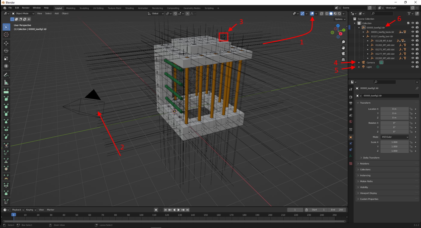
Task: Open the timeline Marker menu
Action: pos(51,210)
